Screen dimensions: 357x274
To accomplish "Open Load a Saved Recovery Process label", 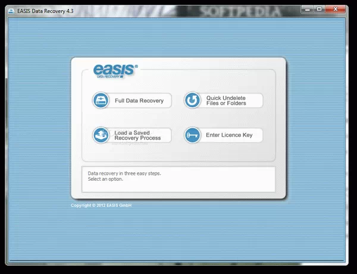I will (x=137, y=135).
